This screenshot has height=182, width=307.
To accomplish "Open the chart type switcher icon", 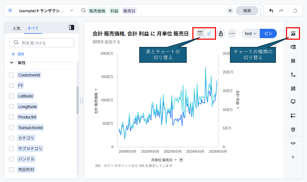I will (293, 33).
